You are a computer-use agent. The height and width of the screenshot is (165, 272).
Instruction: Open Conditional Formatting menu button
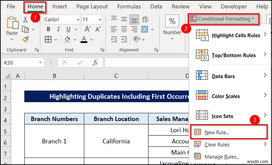223,19
